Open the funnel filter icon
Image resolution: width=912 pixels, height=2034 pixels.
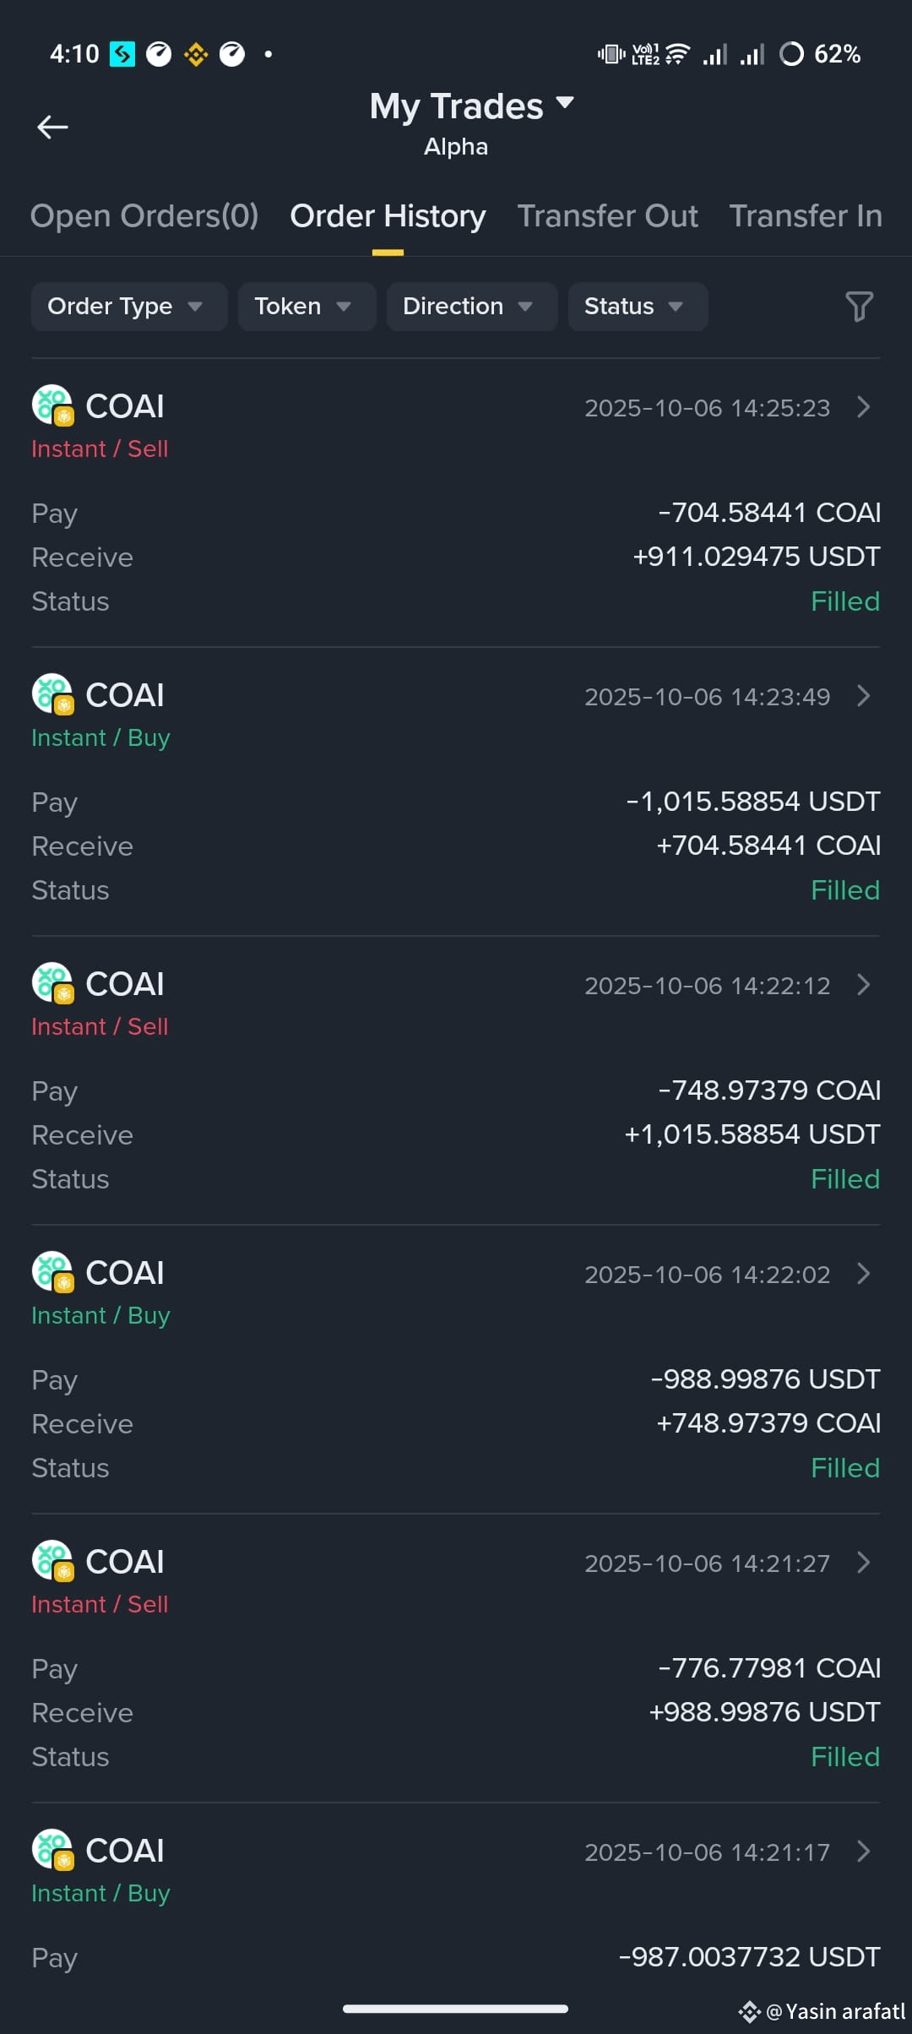coord(859,306)
